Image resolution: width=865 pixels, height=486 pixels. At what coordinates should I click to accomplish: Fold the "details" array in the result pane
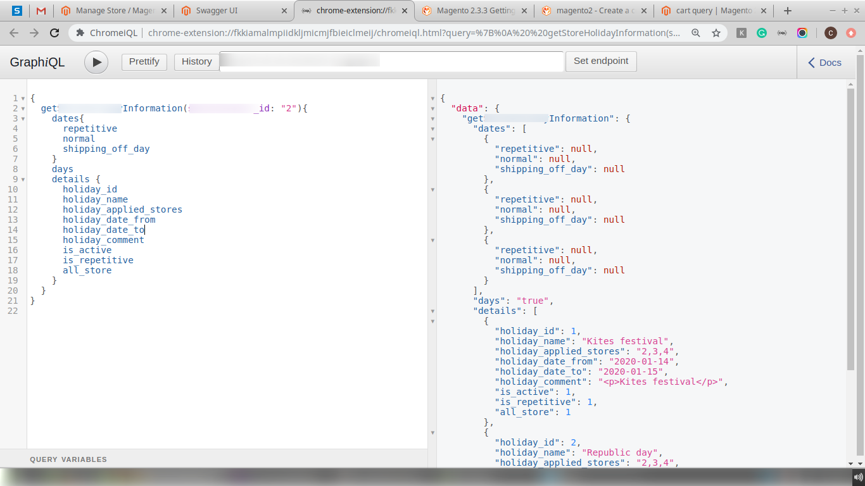coord(433,311)
